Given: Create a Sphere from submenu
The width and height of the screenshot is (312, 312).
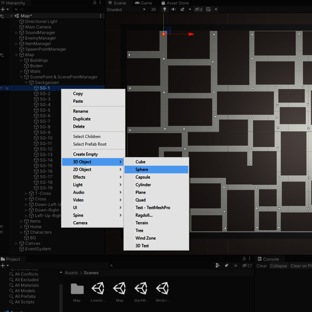Looking at the screenshot, I should (x=156, y=169).
